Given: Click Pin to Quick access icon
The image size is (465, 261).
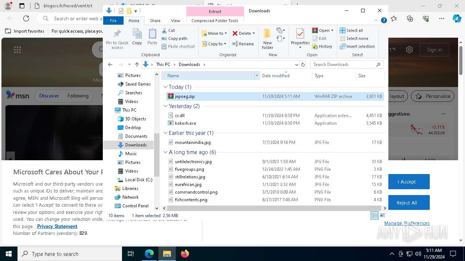Looking at the screenshot, I should (x=117, y=39).
